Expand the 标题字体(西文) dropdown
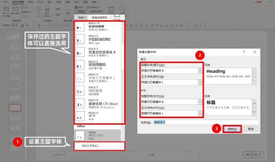The height and width of the screenshot is (162, 275). 200,70
